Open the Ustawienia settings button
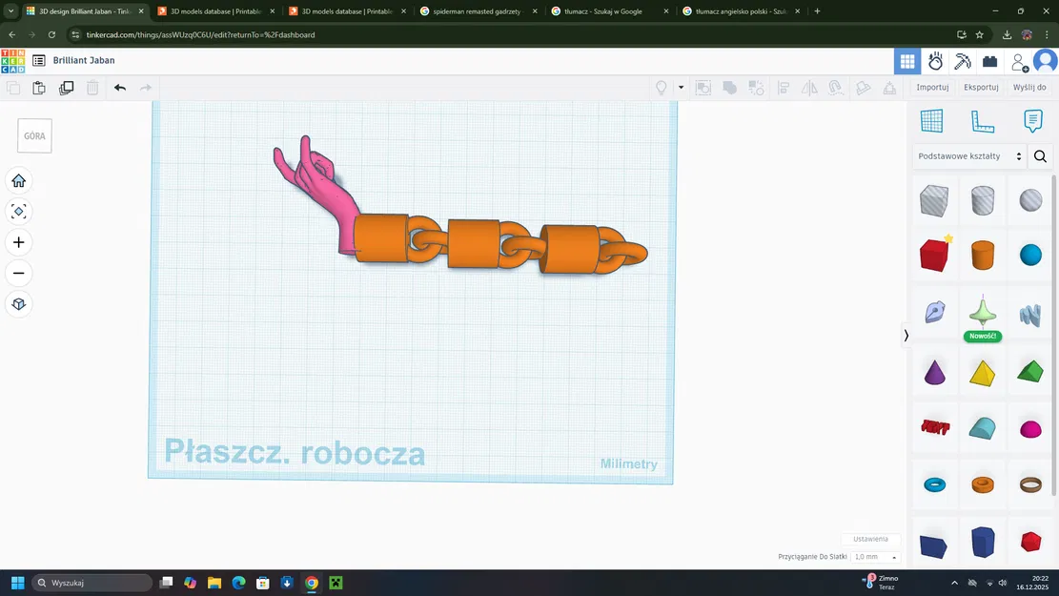Screen dimensions: 1059x596 pyautogui.click(x=870, y=539)
